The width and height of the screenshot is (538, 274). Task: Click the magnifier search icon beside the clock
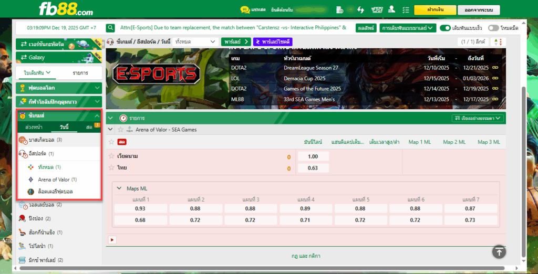pos(110,28)
